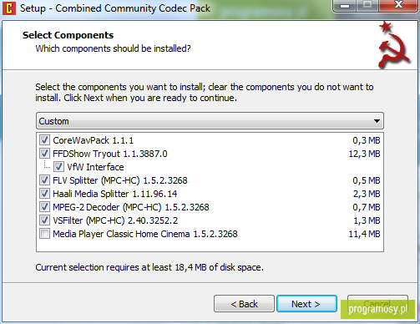Viewport: 420px width, 324px height.
Task: Uncheck Haali Media Splitter 1.11.96.14
Action: (x=44, y=194)
